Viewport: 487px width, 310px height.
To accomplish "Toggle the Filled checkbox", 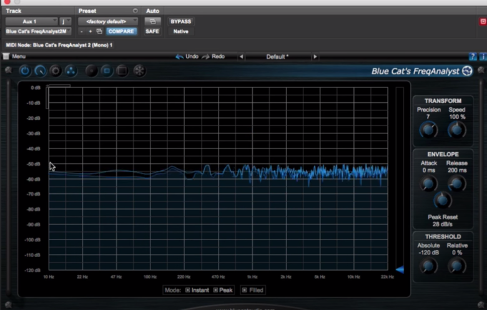I will pos(244,290).
